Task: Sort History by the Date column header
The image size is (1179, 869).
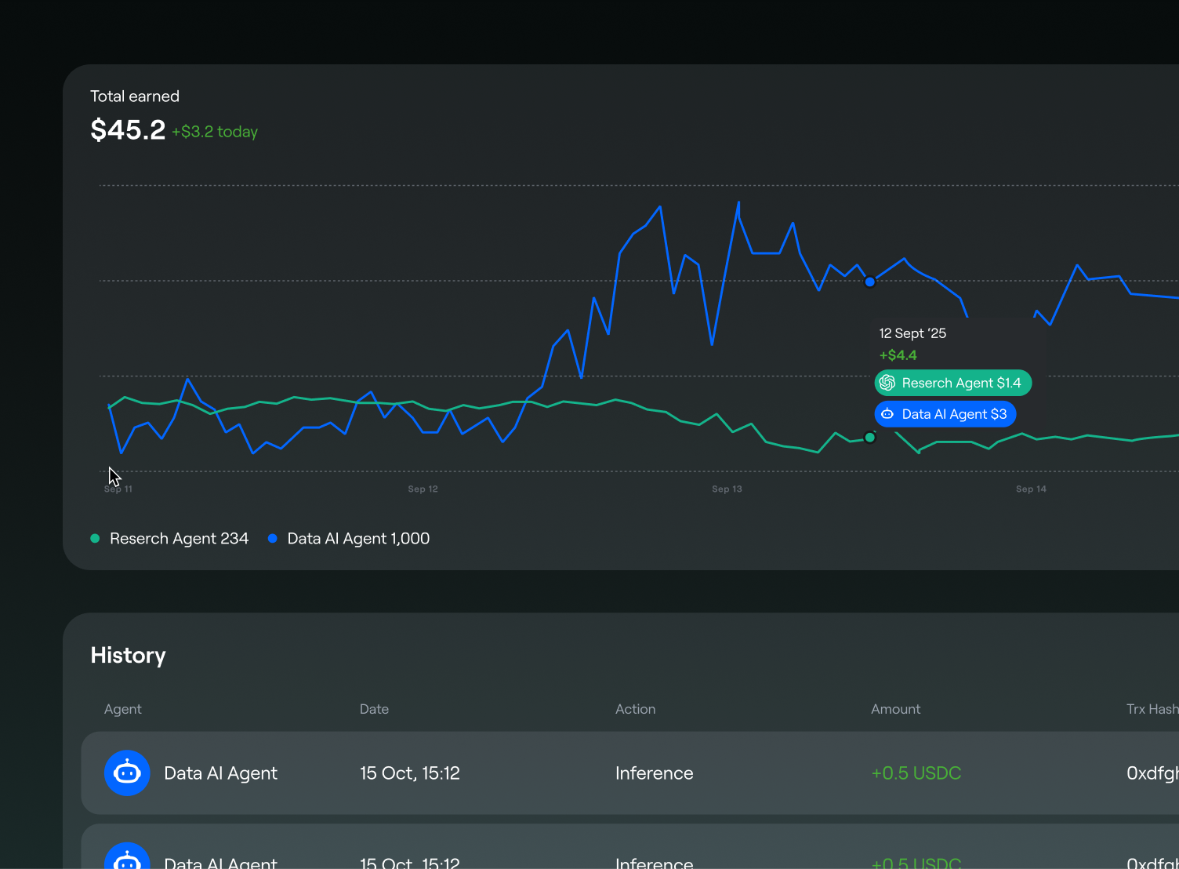Action: [374, 709]
